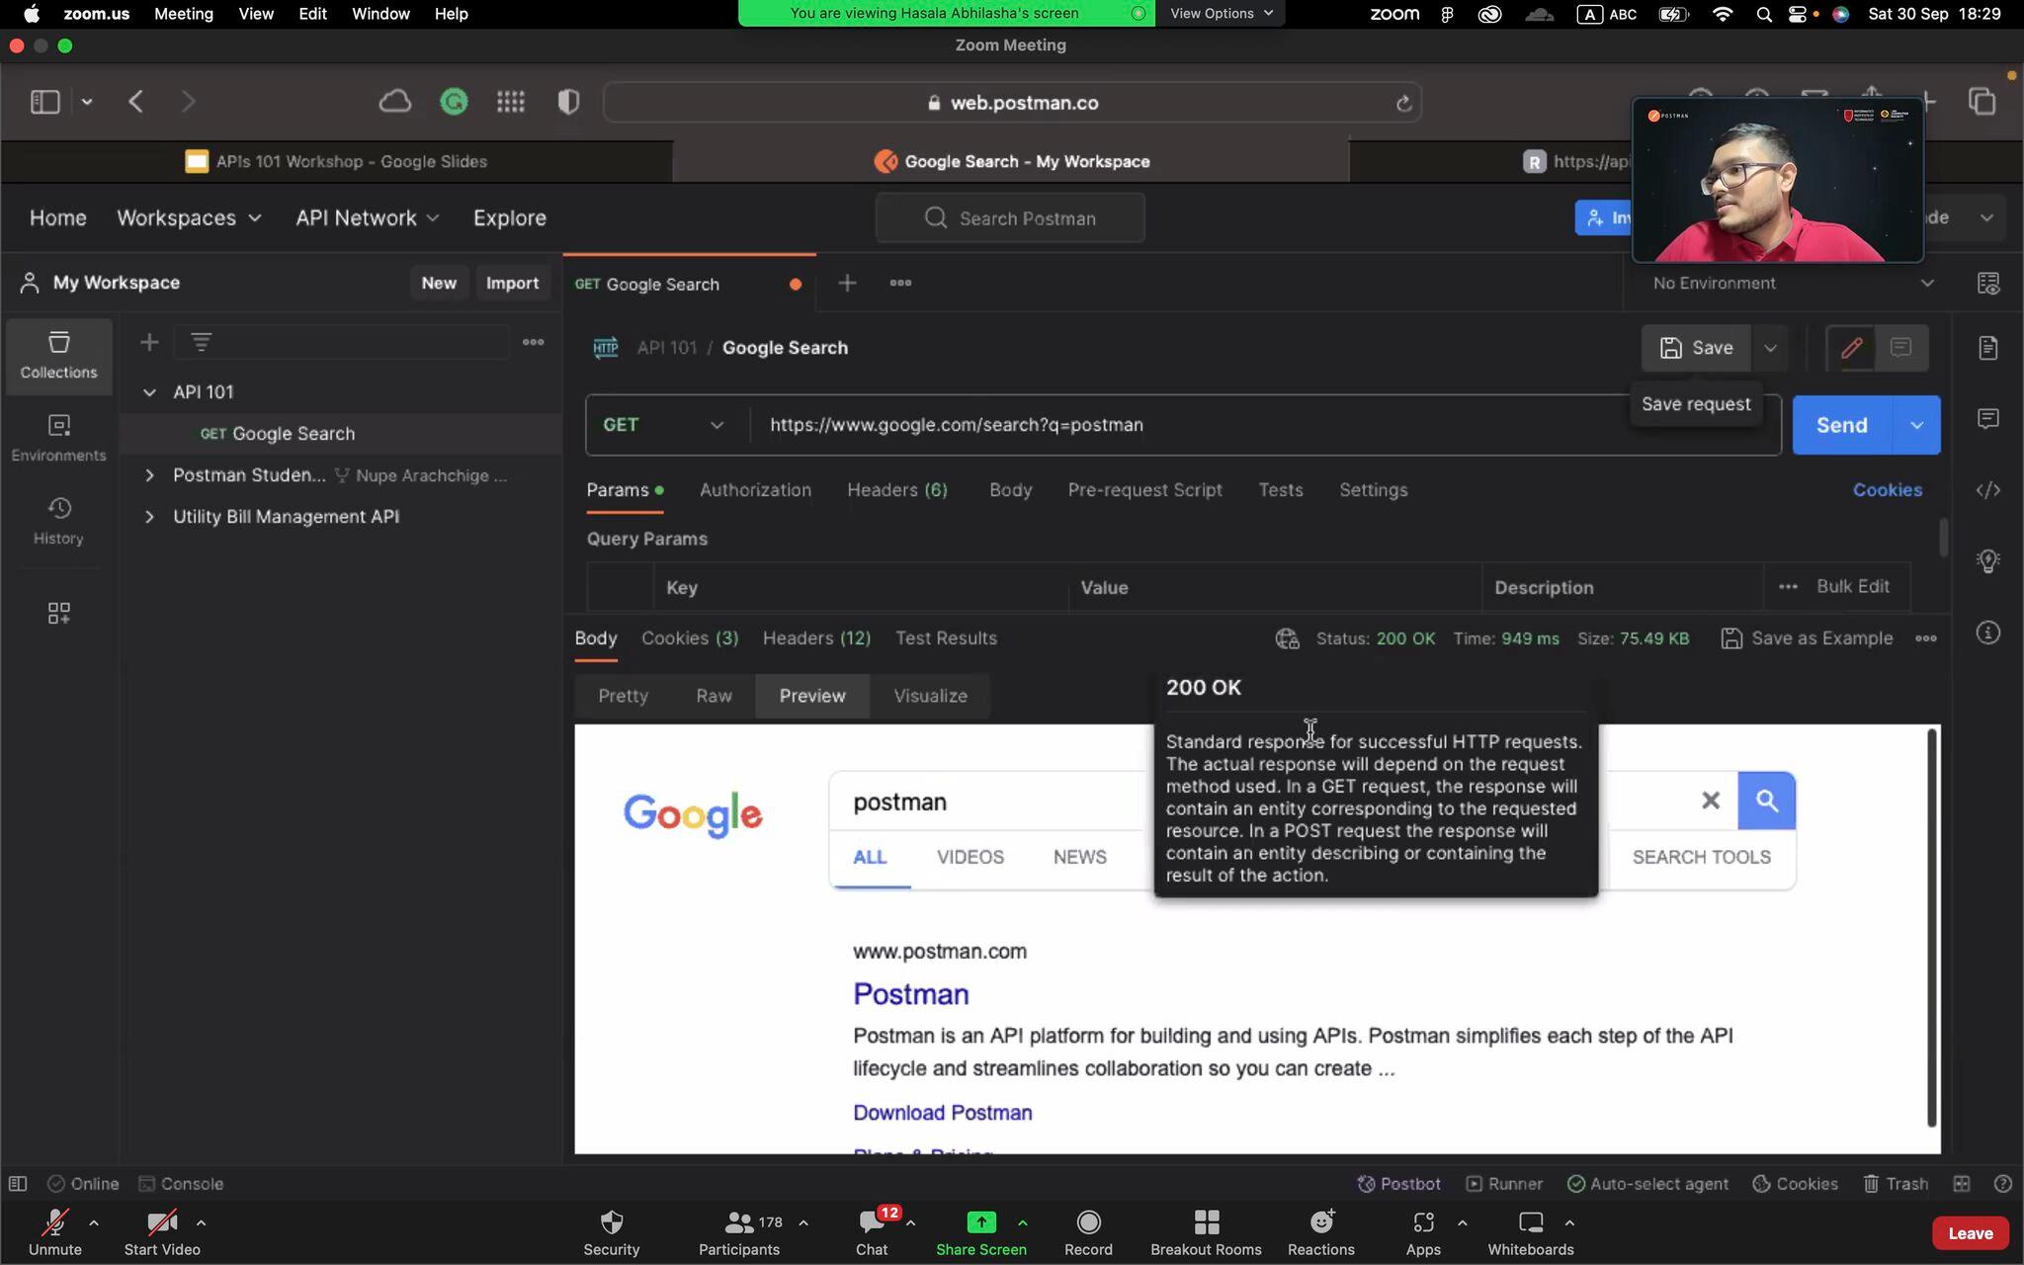Image resolution: width=2024 pixels, height=1265 pixels.
Task: Open the GET method dropdown
Action: pos(662,425)
